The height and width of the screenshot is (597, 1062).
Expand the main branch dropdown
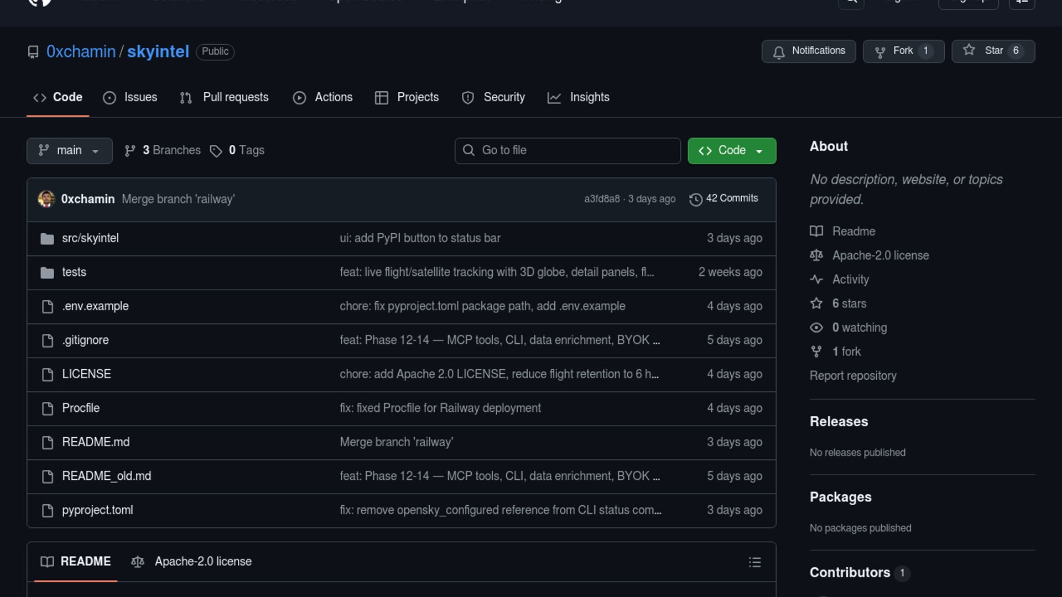point(69,150)
